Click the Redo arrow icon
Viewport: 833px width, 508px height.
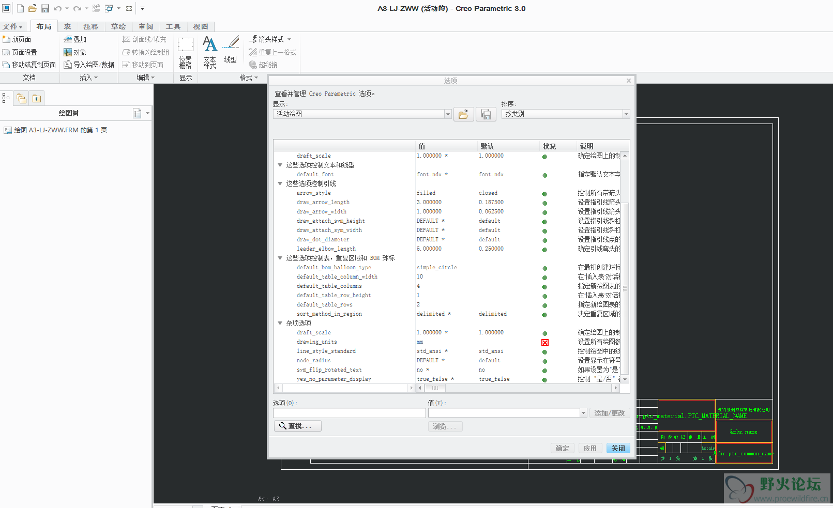pos(77,8)
